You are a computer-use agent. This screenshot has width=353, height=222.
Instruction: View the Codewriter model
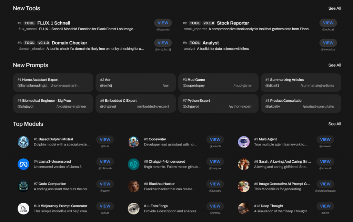point(215,140)
